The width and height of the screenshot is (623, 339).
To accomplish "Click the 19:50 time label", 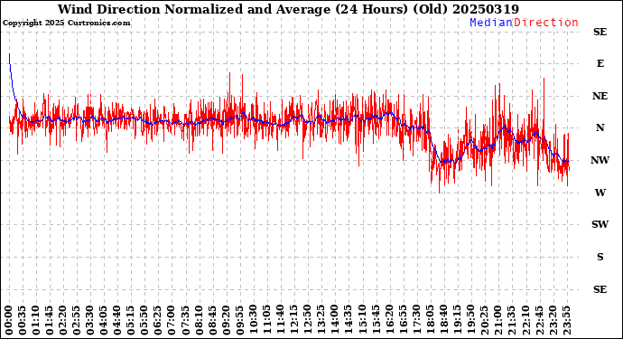I will click(x=470, y=320).
